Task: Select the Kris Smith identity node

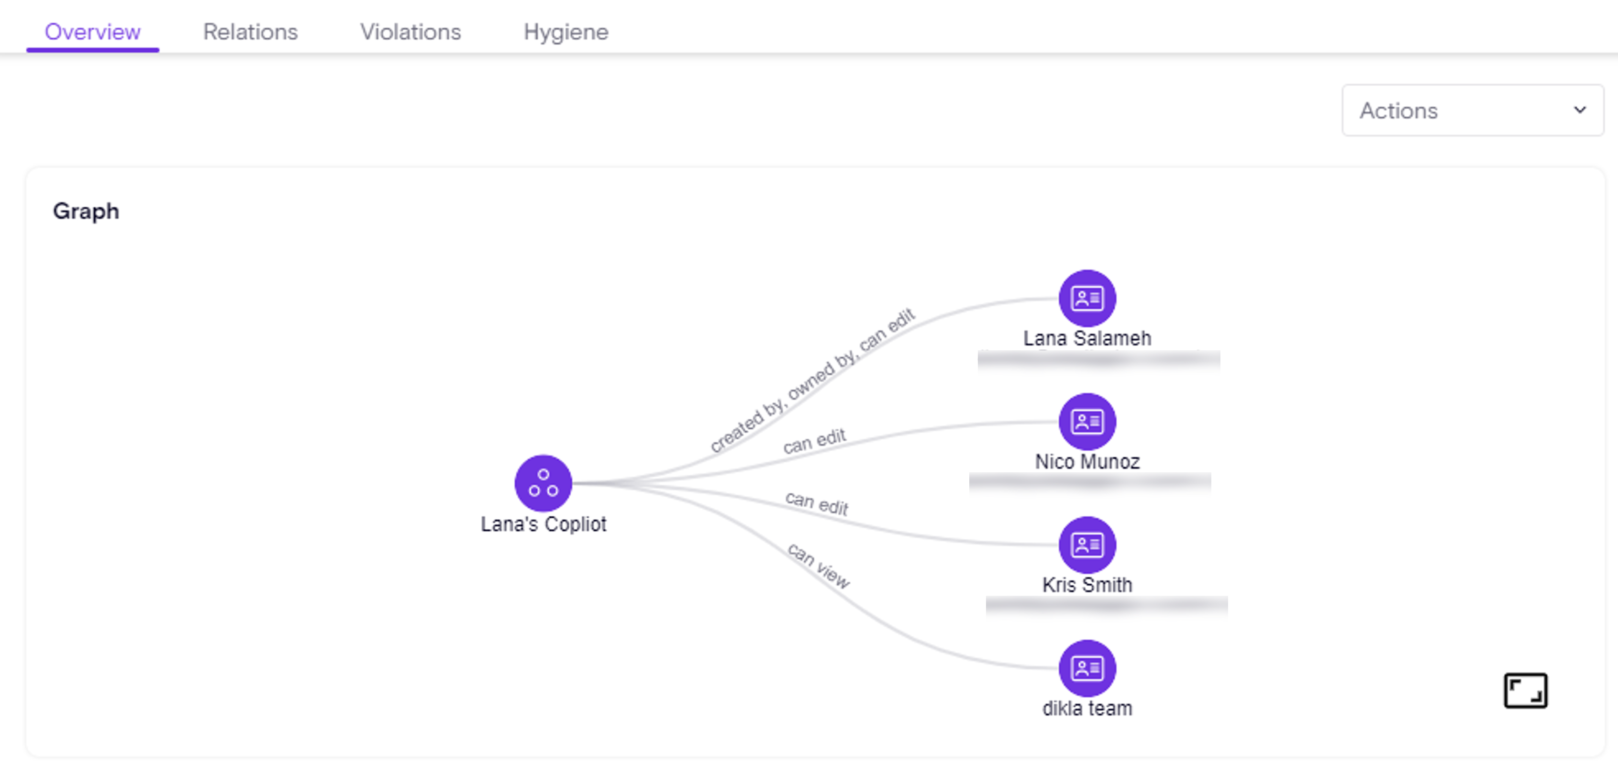Action: pos(1086,544)
